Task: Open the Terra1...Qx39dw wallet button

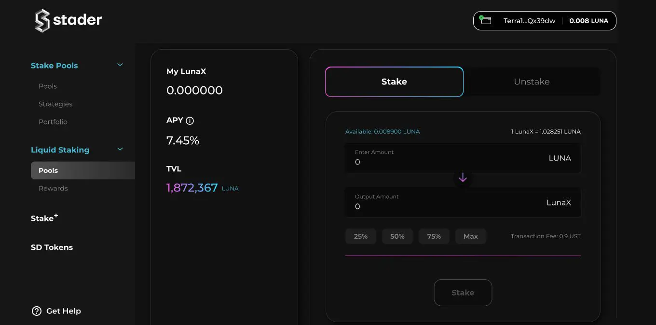Action: (545, 21)
